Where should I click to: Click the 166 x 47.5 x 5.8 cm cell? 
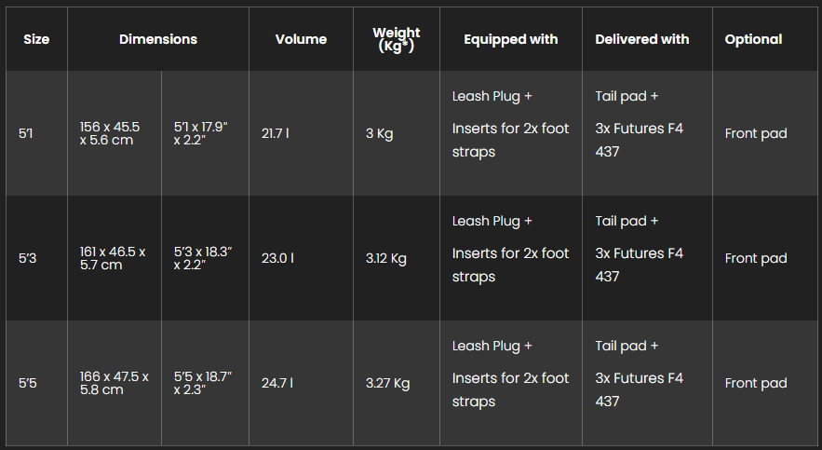115,383
